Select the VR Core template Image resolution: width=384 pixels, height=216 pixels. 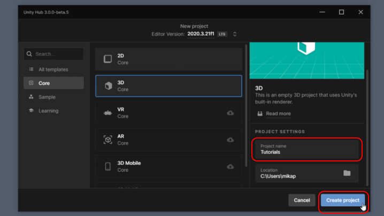[168, 113]
